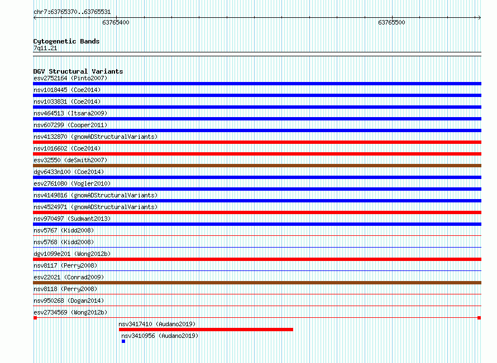Image resolution: width=497 pixels, height=363 pixels.
Task: Open the nsv3417410 (Audano2019) label
Action: 157,324
